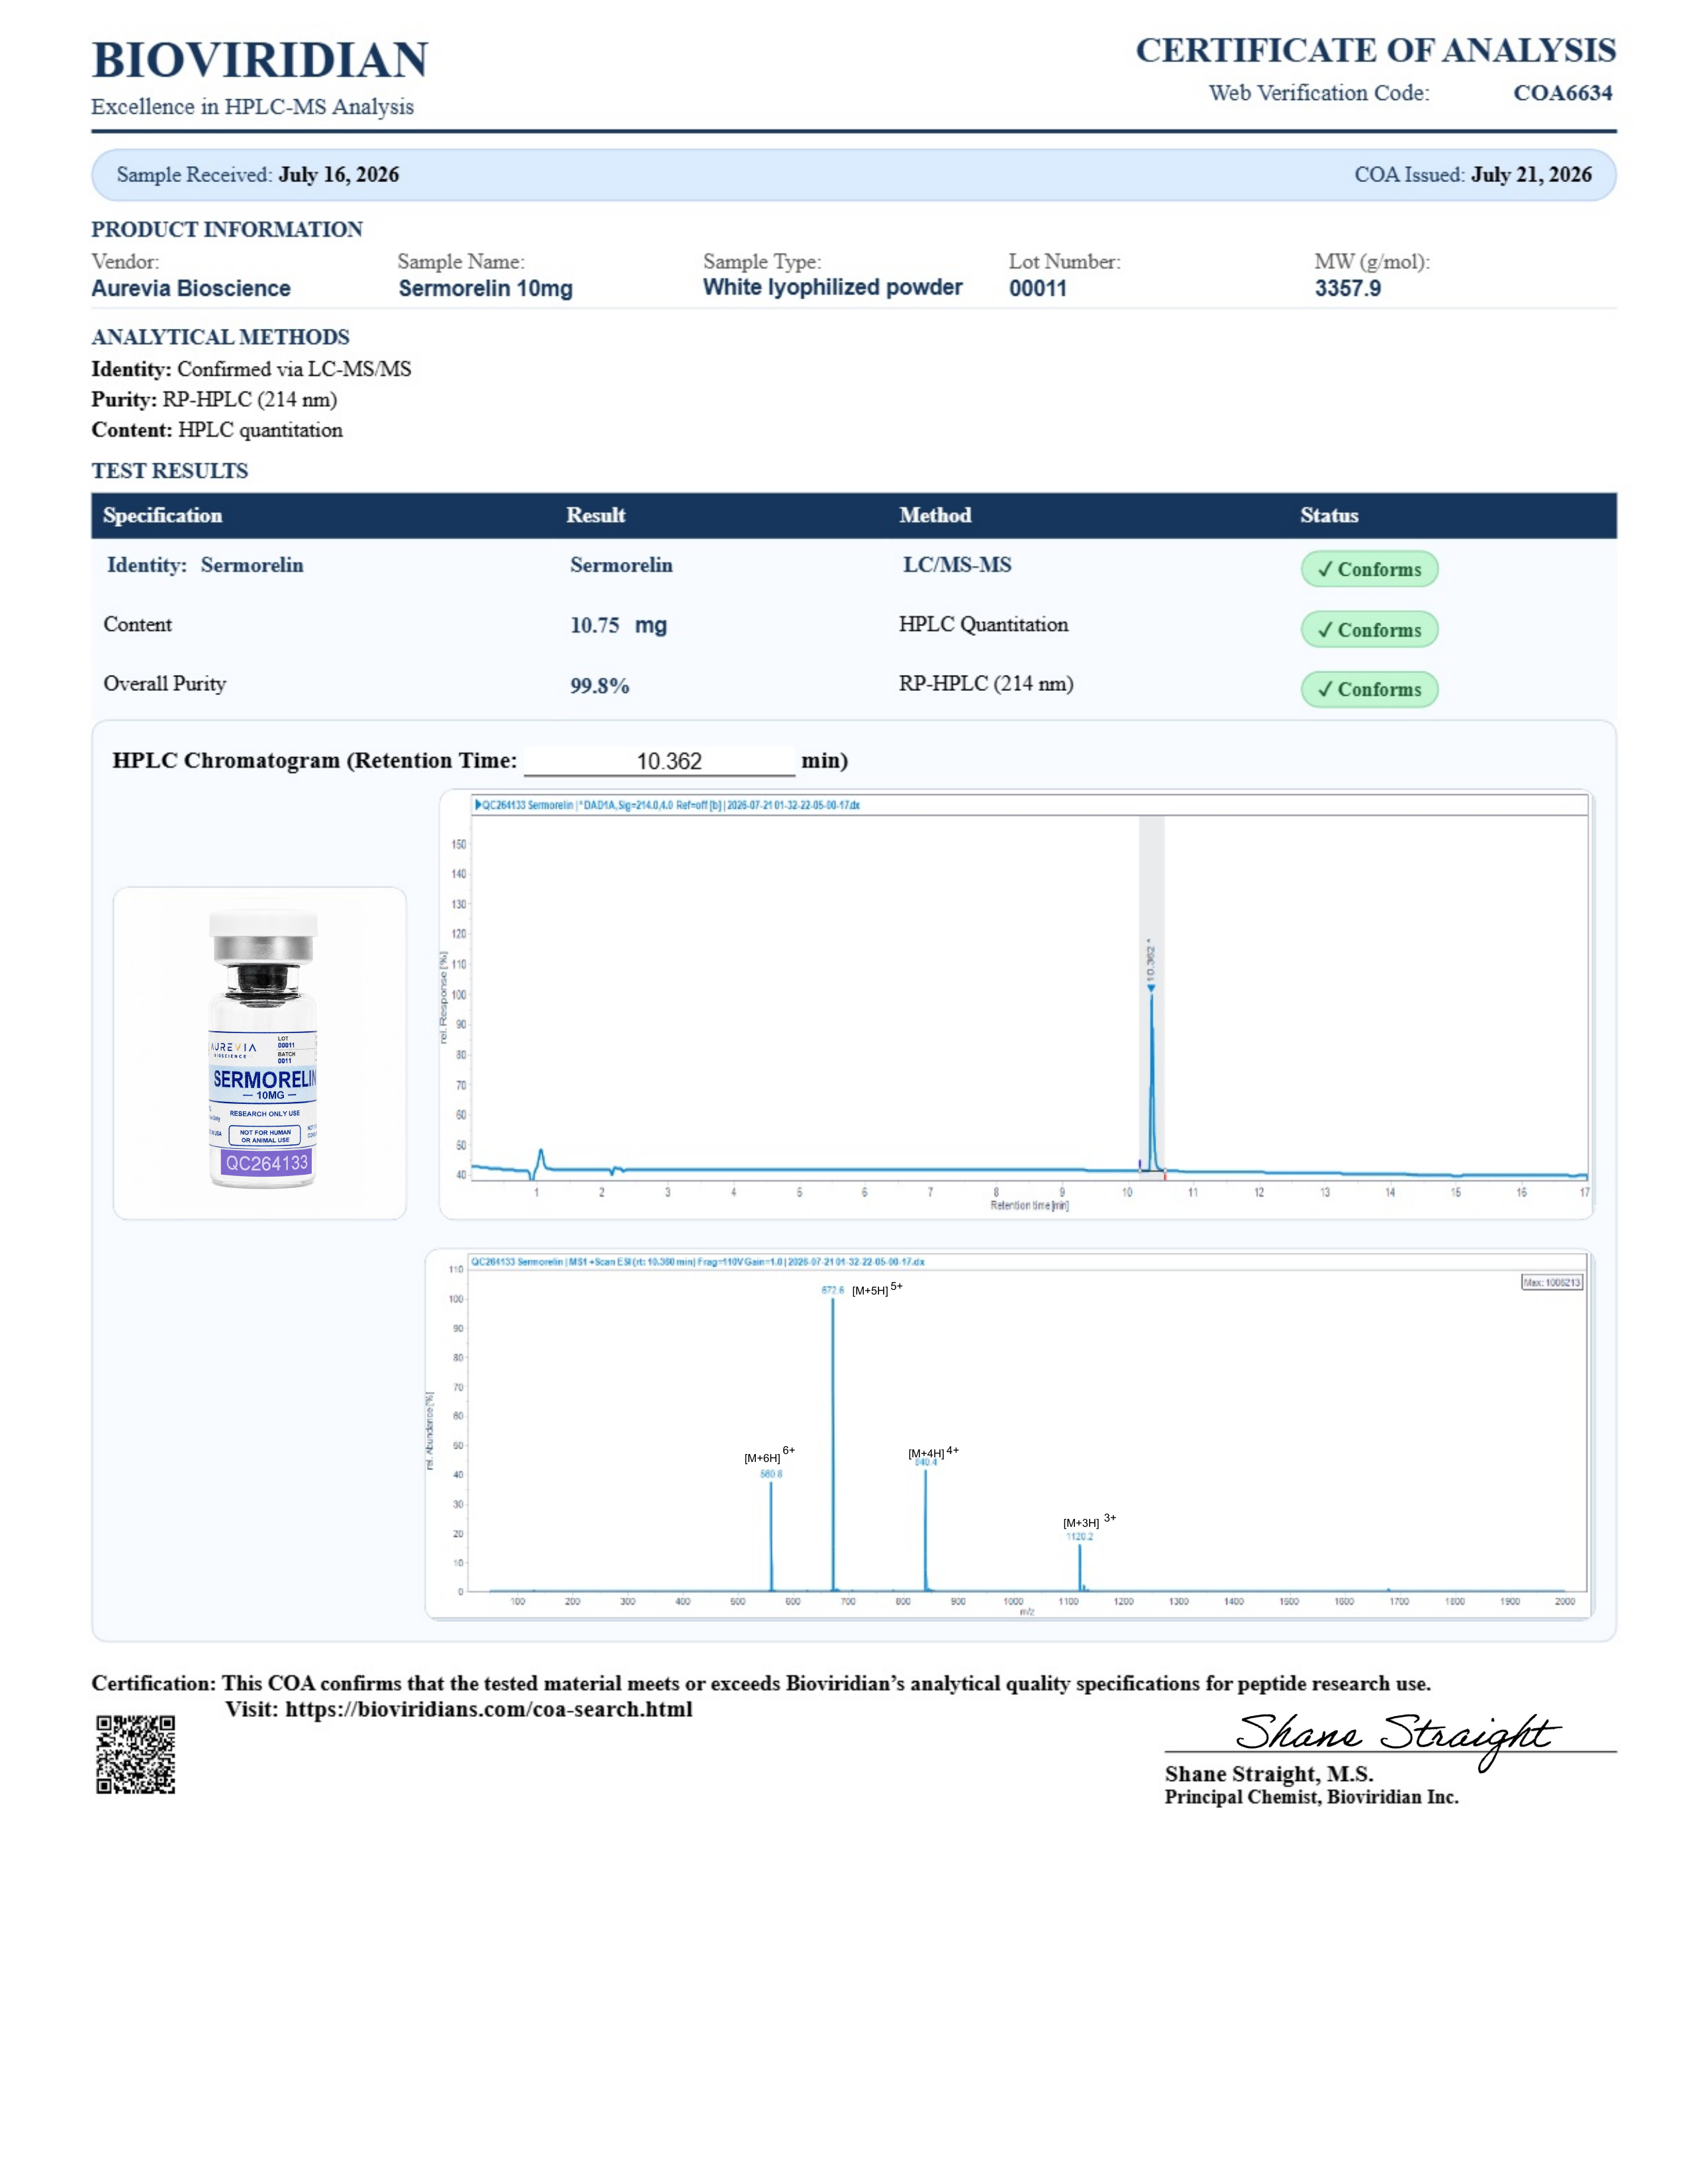Click the COA Issued date 'July 21, 2026'

point(1531,175)
